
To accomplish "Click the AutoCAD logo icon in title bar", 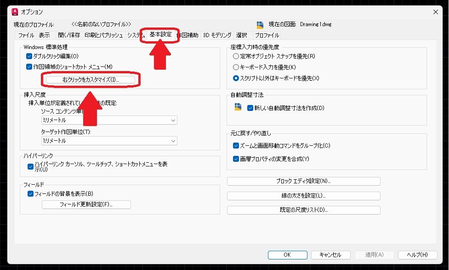I will (15, 11).
